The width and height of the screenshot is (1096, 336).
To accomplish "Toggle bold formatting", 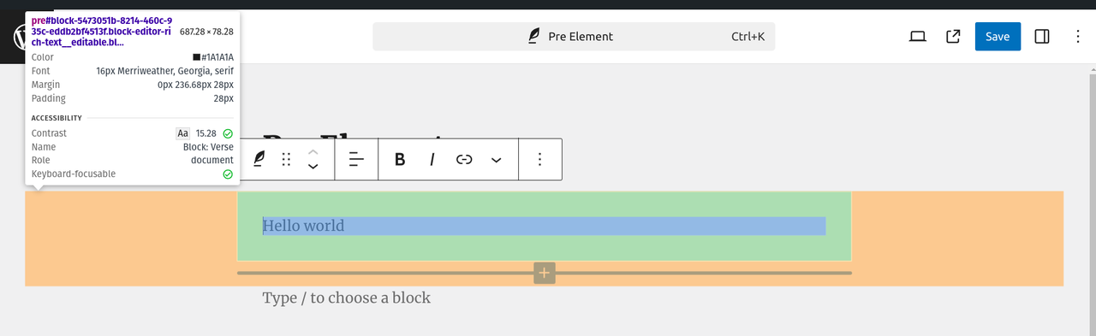I will click(400, 159).
